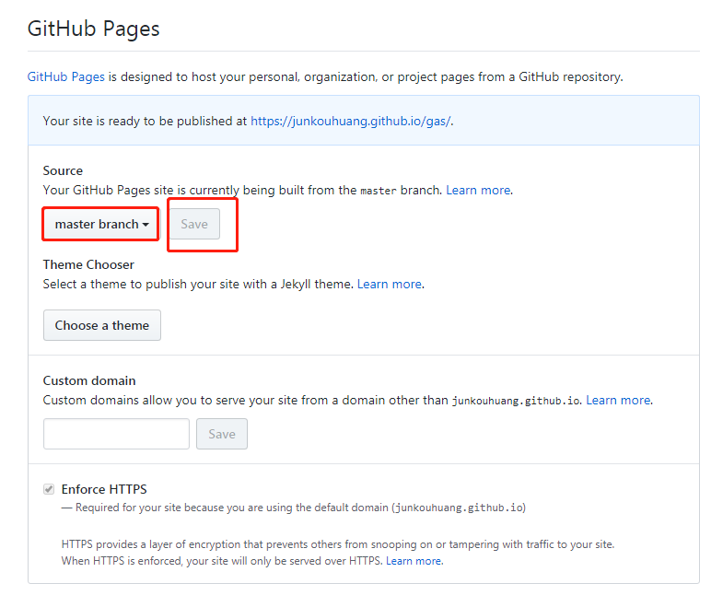Screen dimensions: 723x607
Task: Click the junkouhuang.github.io code text in Custom domain
Action: [516, 401]
